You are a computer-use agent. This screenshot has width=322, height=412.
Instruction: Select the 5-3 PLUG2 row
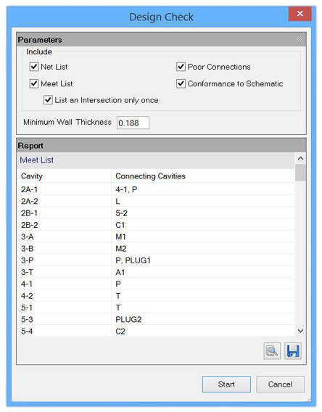coord(156,319)
